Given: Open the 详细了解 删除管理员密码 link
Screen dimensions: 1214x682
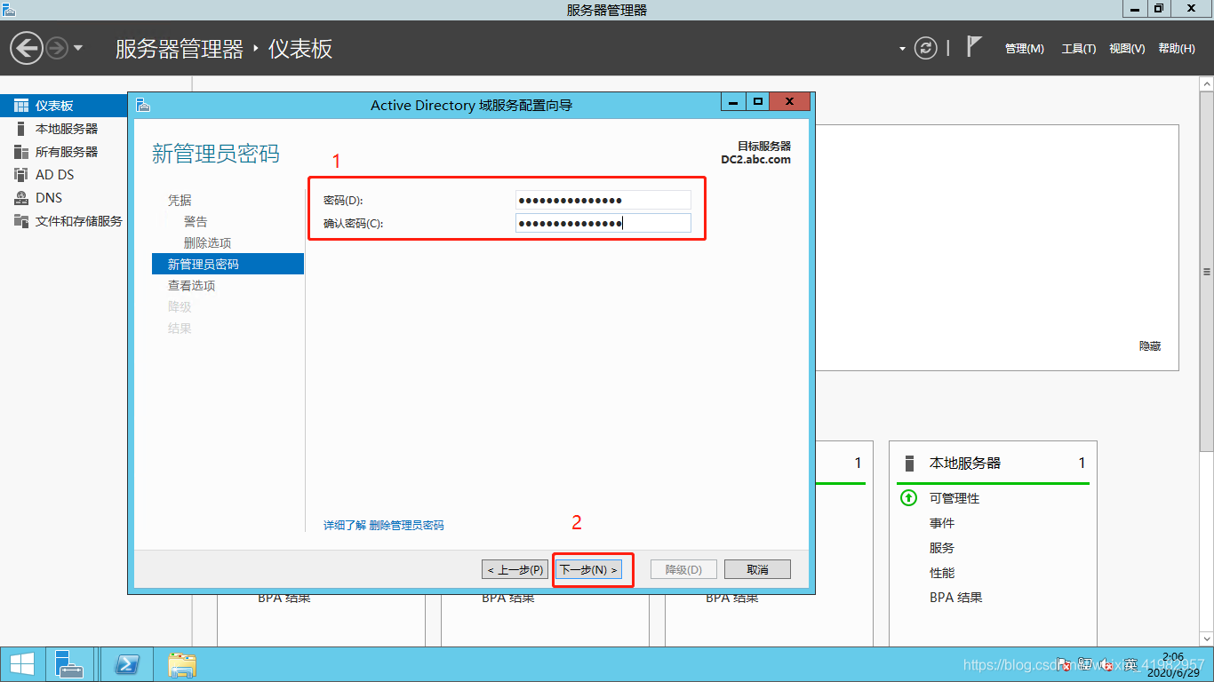Looking at the screenshot, I should click(x=383, y=526).
